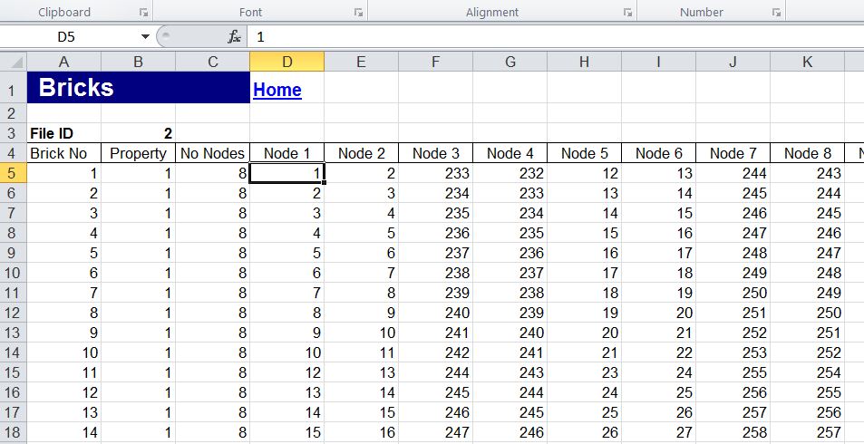Click the Brick No heading cell
This screenshot has width=864, height=444.
tap(63, 153)
